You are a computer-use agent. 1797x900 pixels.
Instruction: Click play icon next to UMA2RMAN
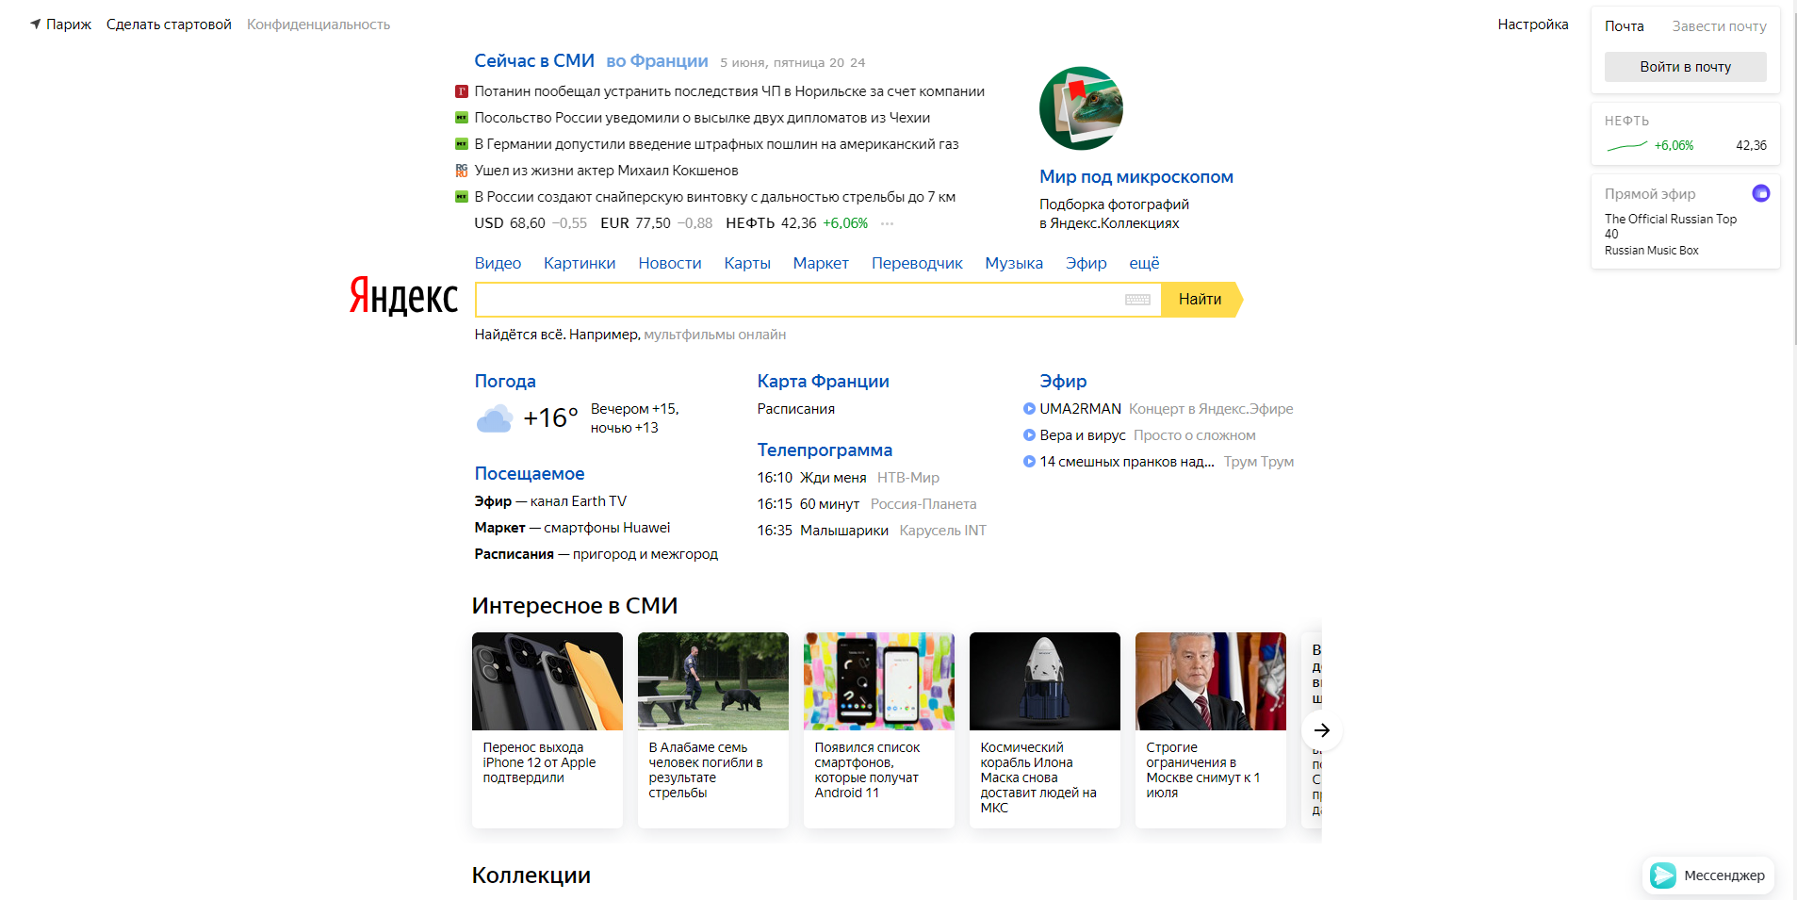(1029, 408)
